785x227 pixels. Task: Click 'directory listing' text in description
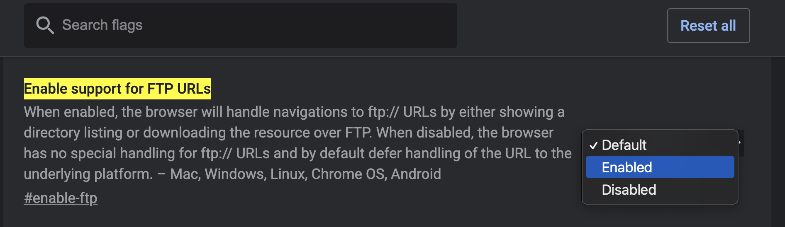pos(73,133)
